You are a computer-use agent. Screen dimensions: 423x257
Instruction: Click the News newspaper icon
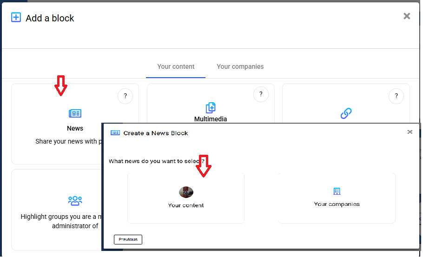click(75, 113)
